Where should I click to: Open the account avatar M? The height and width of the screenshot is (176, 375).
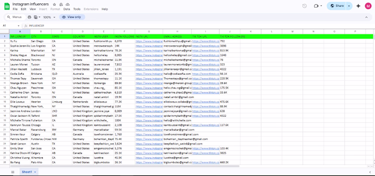click(x=368, y=6)
